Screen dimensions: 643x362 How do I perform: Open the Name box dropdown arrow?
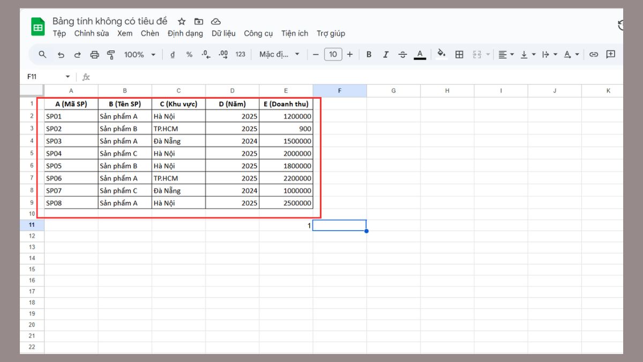pyautogui.click(x=68, y=77)
